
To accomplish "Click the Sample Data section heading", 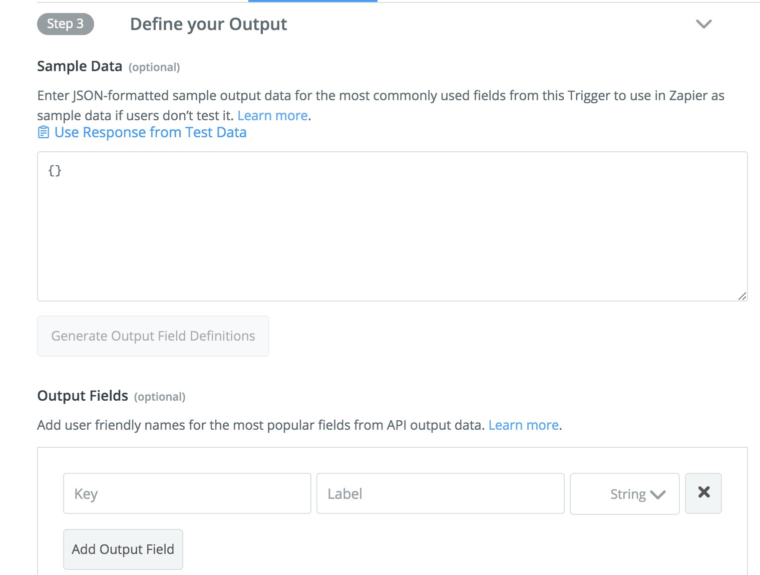I will pyautogui.click(x=80, y=66).
